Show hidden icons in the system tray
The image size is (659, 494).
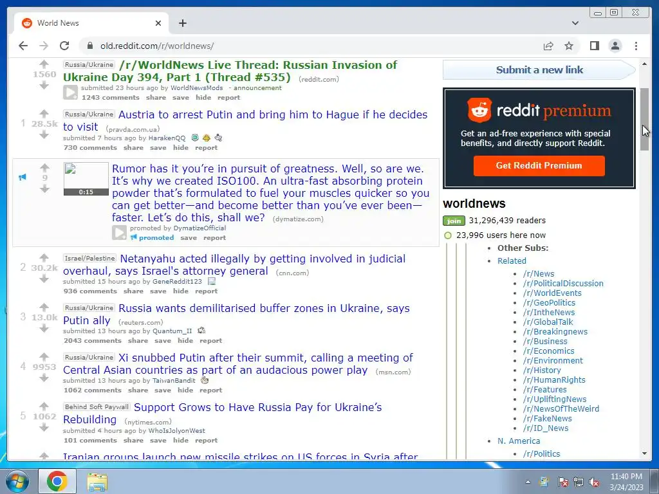point(528,482)
